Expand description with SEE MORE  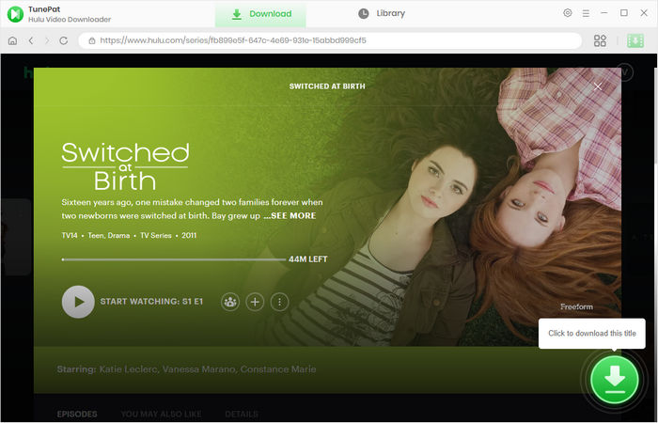point(290,215)
